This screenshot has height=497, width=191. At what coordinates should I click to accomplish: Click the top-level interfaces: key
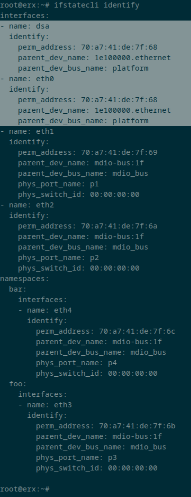coord(24,16)
